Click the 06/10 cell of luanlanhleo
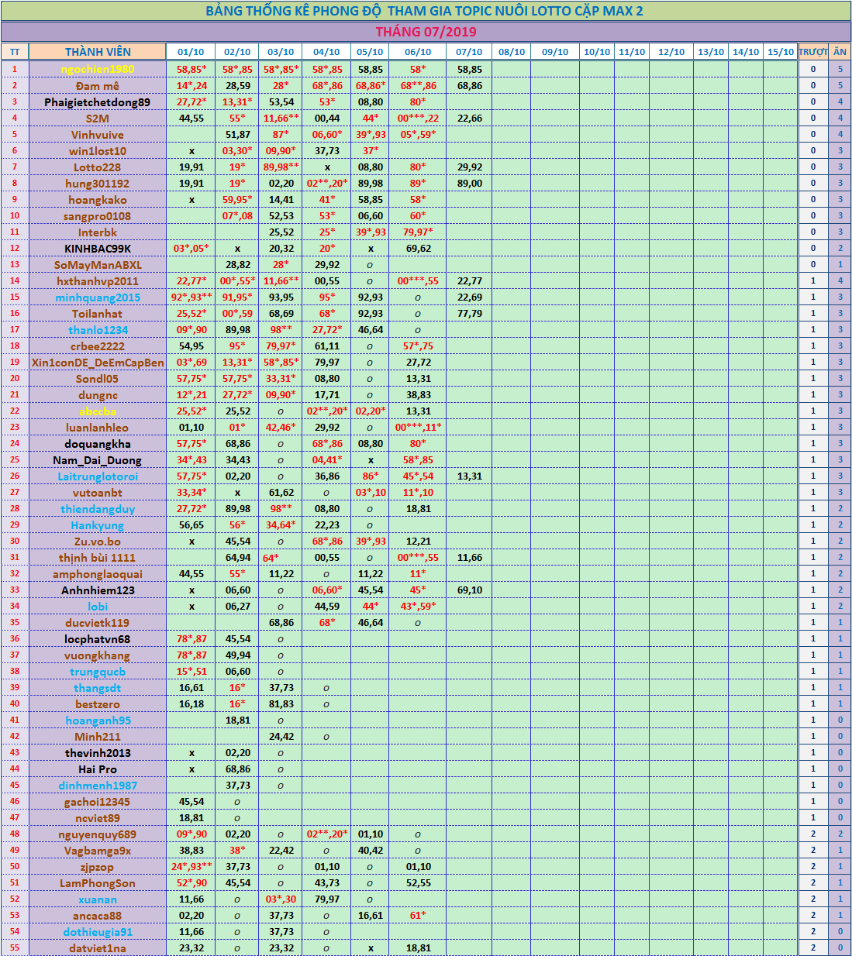Screen dimensions: 852x956 [x=418, y=427]
